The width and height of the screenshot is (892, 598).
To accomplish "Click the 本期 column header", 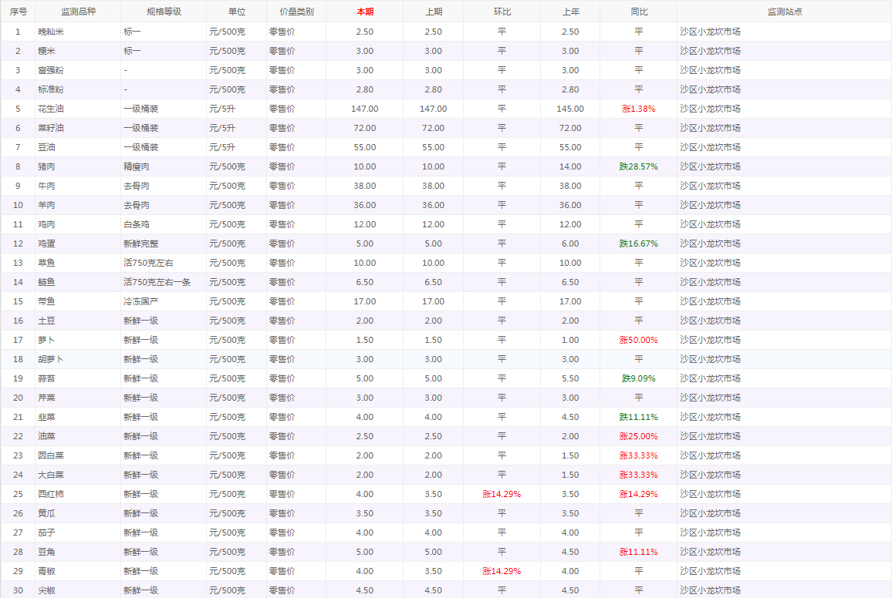I will [x=364, y=12].
